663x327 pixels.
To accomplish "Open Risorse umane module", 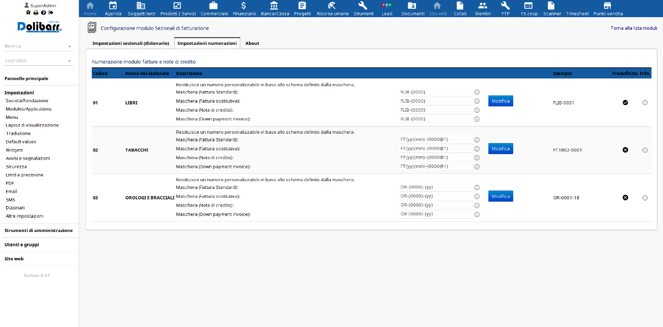I will (332, 8).
